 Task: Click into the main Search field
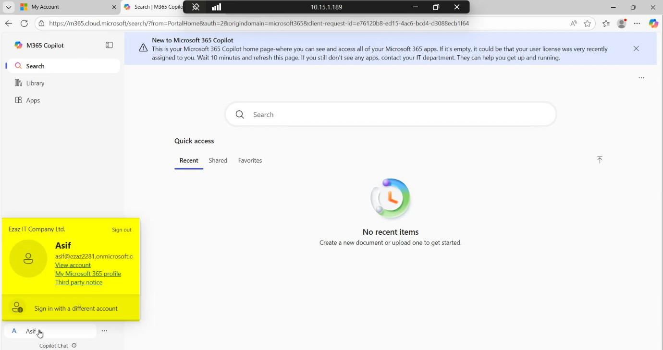[x=391, y=114]
